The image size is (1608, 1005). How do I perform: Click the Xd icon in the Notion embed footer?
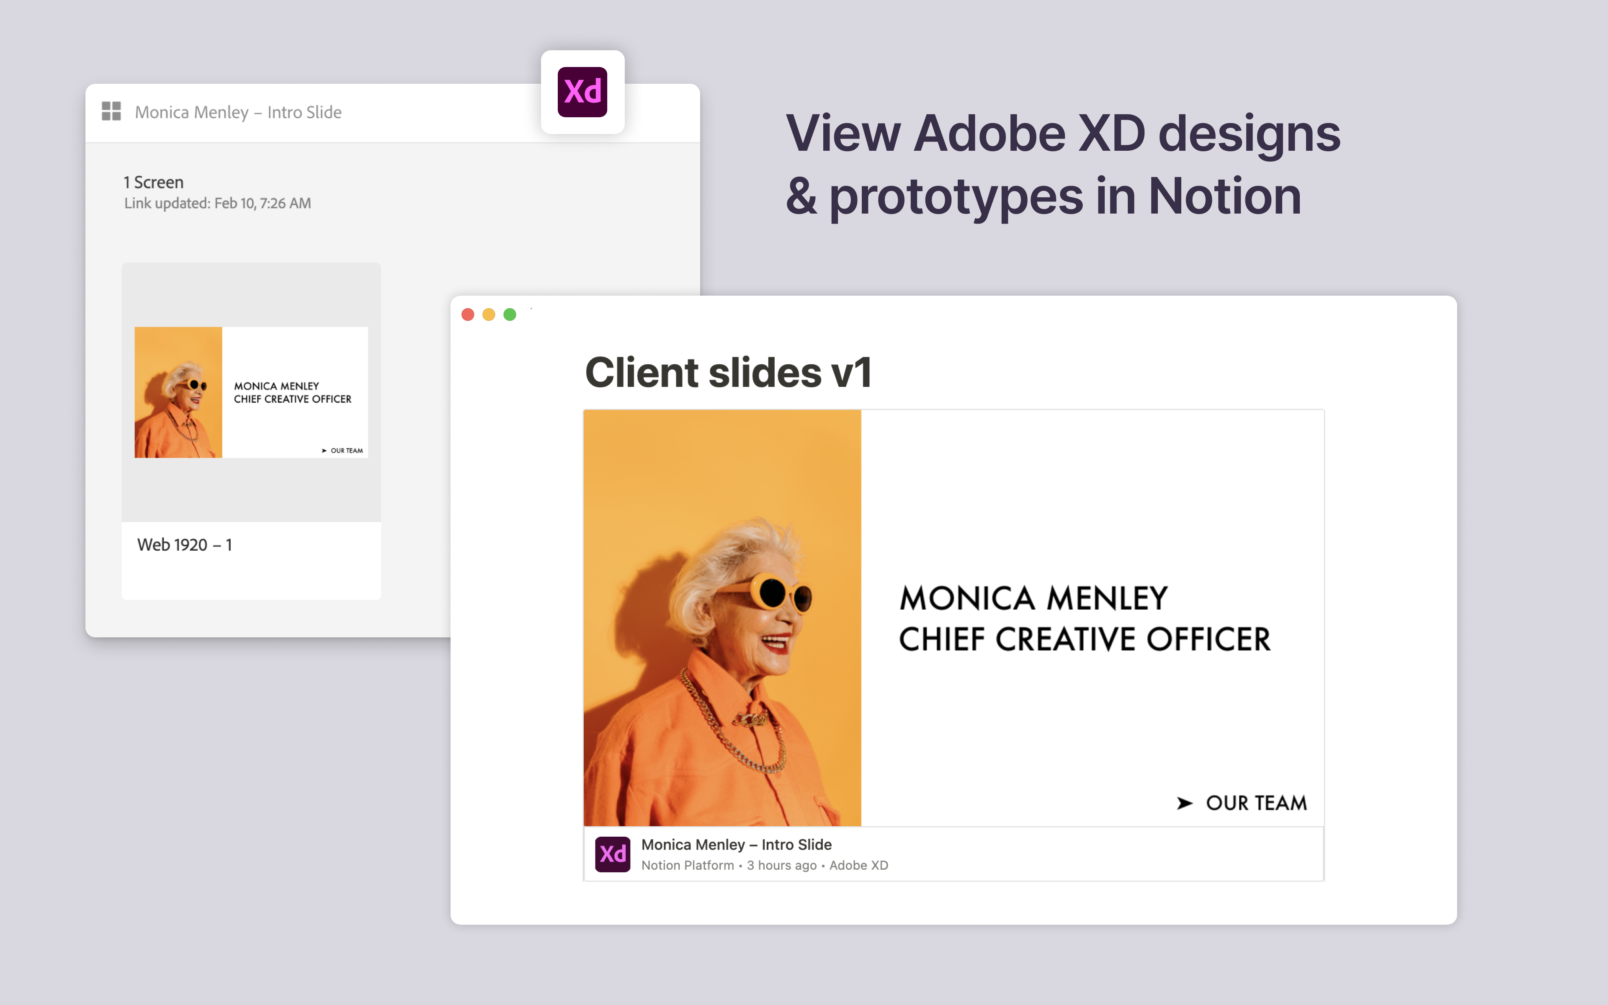point(612,854)
